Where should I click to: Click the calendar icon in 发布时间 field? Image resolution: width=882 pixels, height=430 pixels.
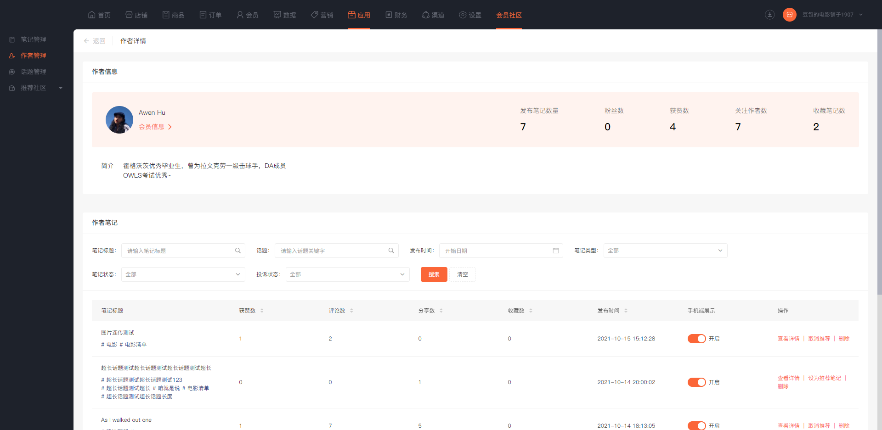pyautogui.click(x=556, y=251)
